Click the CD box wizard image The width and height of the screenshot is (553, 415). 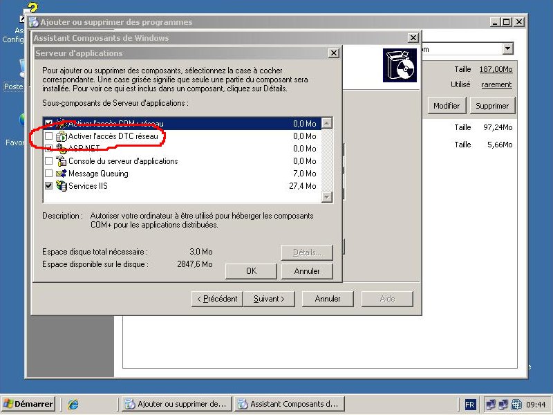click(400, 66)
